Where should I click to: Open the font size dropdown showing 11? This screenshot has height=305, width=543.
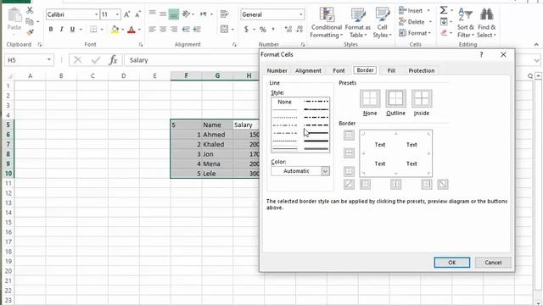tap(117, 14)
